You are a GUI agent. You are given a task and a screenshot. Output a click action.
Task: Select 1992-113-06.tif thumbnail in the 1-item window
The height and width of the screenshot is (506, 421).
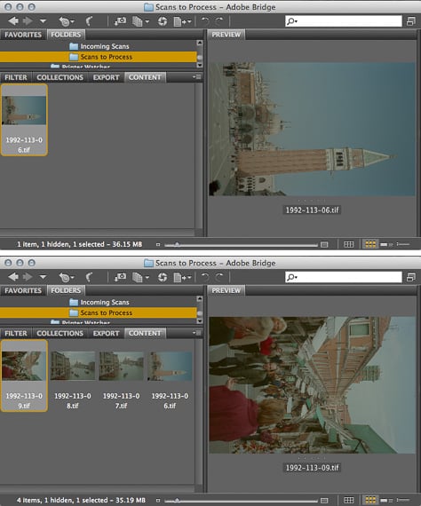24,120
